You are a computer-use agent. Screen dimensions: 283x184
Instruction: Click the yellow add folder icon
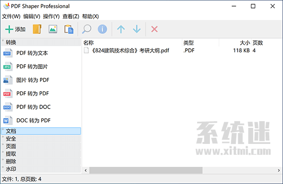(x=37, y=29)
